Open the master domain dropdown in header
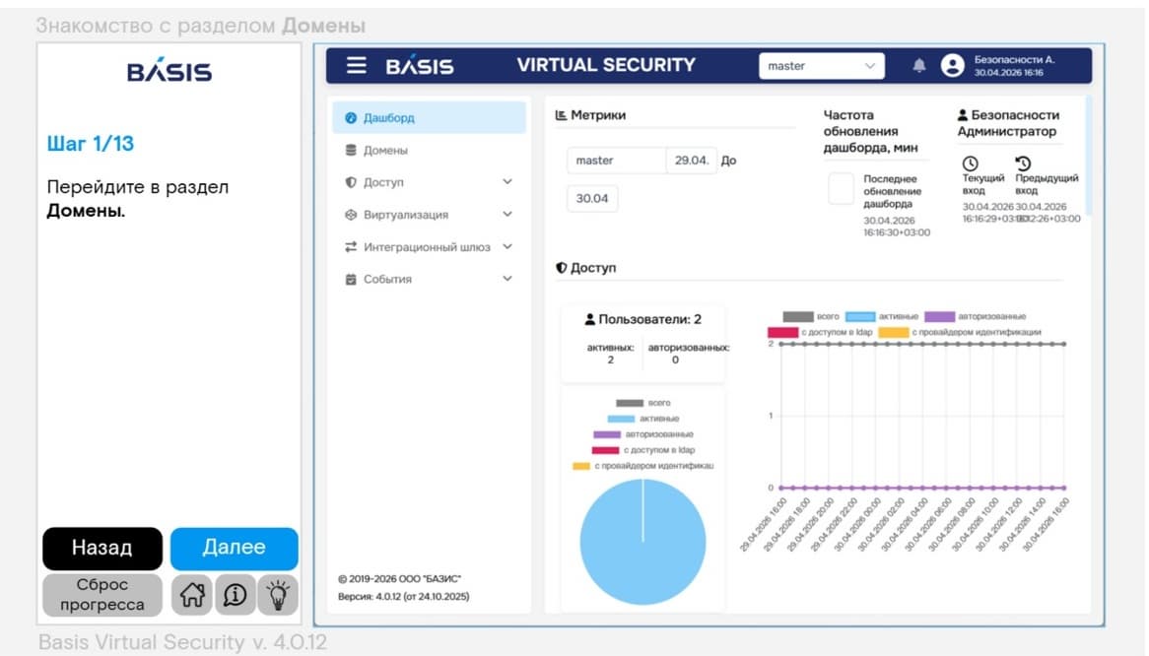1149x656 pixels. (822, 66)
